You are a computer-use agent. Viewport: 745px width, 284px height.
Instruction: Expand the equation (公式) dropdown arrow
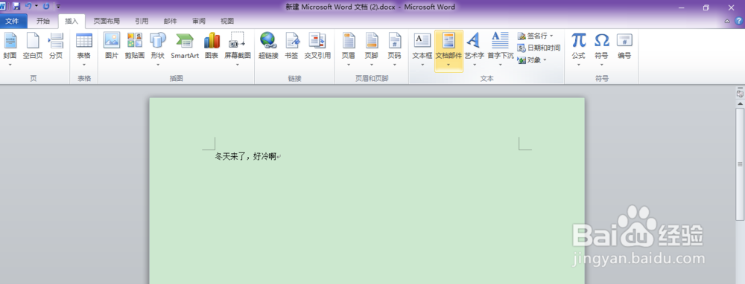pyautogui.click(x=578, y=65)
